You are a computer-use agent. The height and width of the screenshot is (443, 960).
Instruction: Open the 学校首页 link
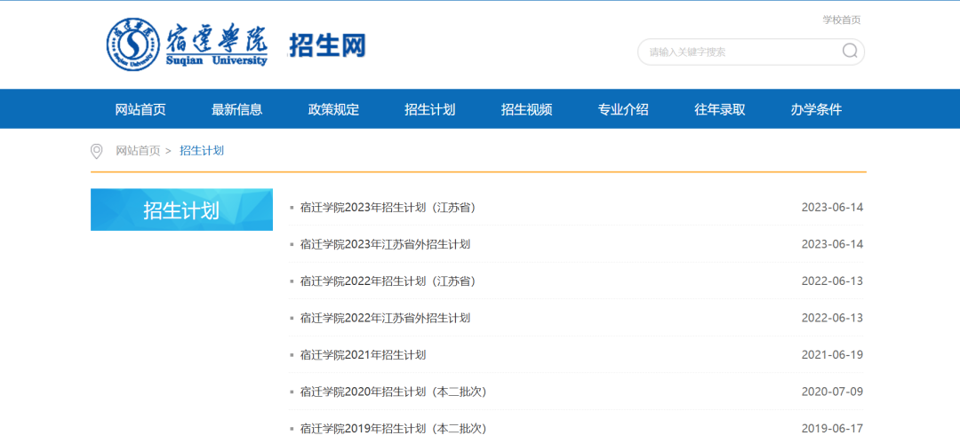coord(841,20)
